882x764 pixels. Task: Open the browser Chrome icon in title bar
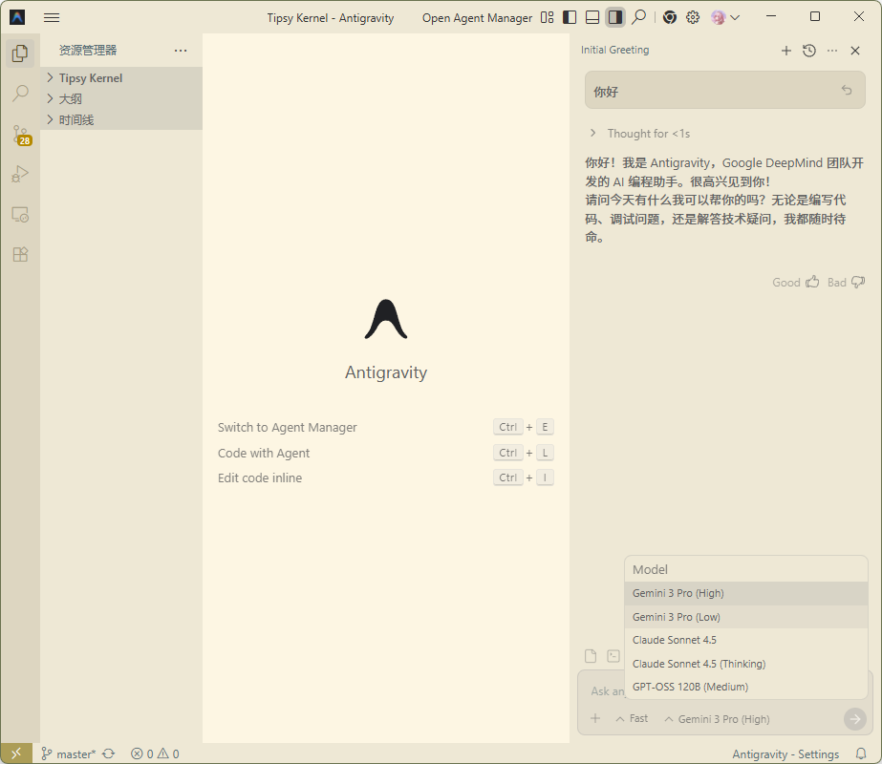click(x=669, y=17)
